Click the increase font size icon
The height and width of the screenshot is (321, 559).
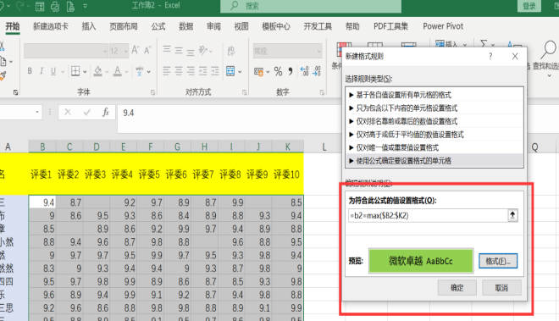pos(136,50)
